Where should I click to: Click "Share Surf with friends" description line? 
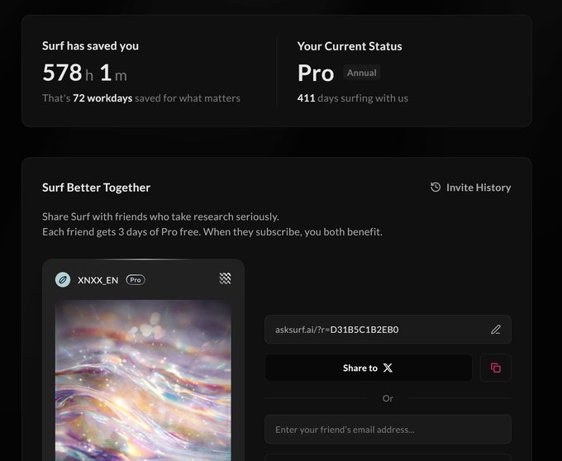(160, 216)
